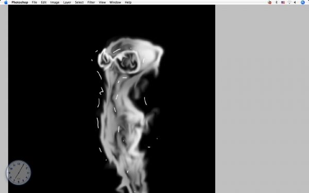Screen dimensions: 309x193
Task: Open the Window menu
Action: coord(115,3)
